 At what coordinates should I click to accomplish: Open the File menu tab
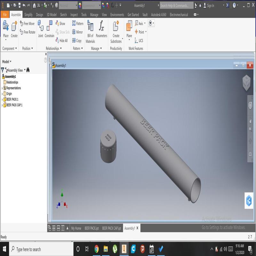pyautogui.click(x=5, y=15)
